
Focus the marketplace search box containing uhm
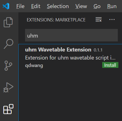tap(71, 35)
